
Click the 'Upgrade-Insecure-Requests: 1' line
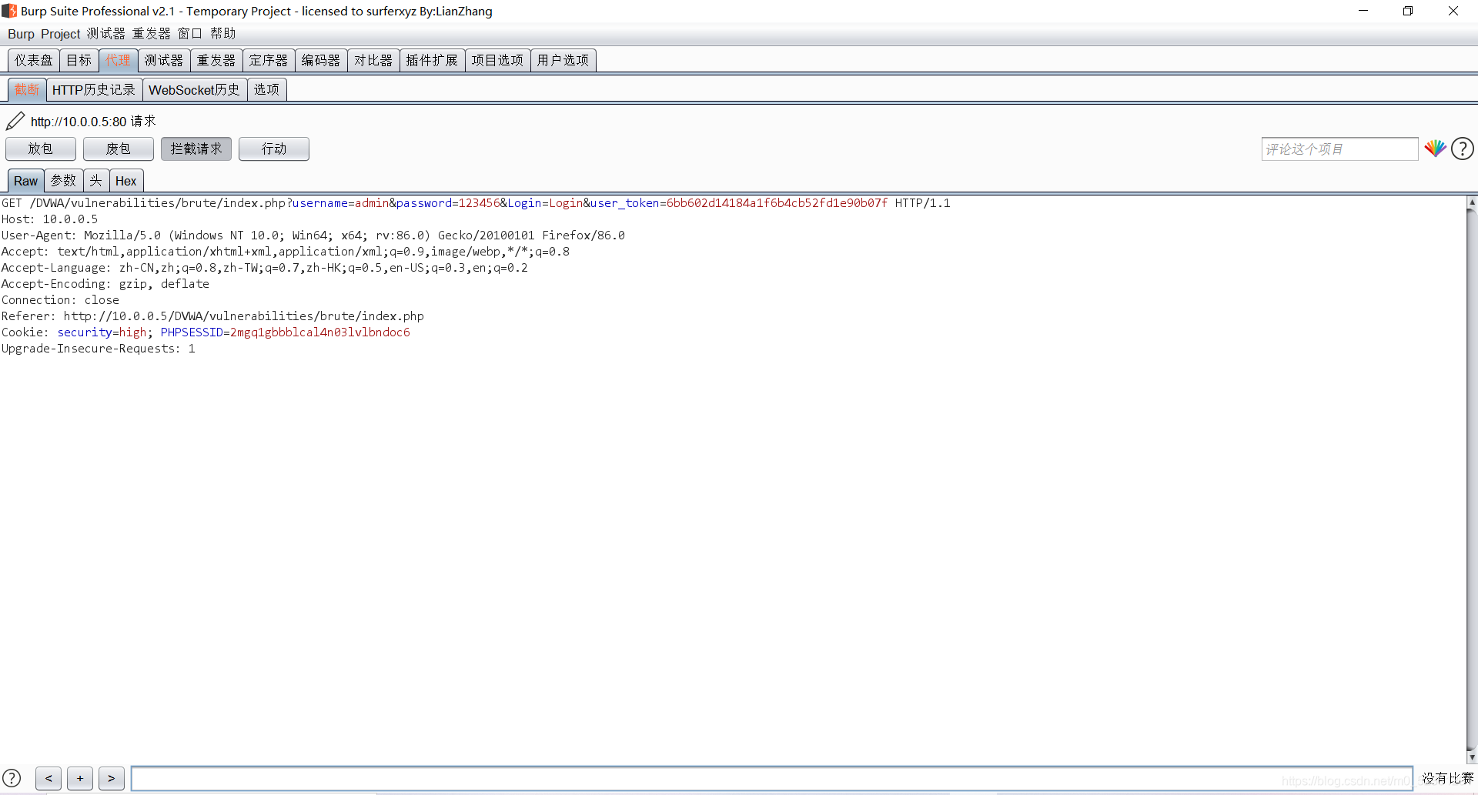tap(98, 349)
